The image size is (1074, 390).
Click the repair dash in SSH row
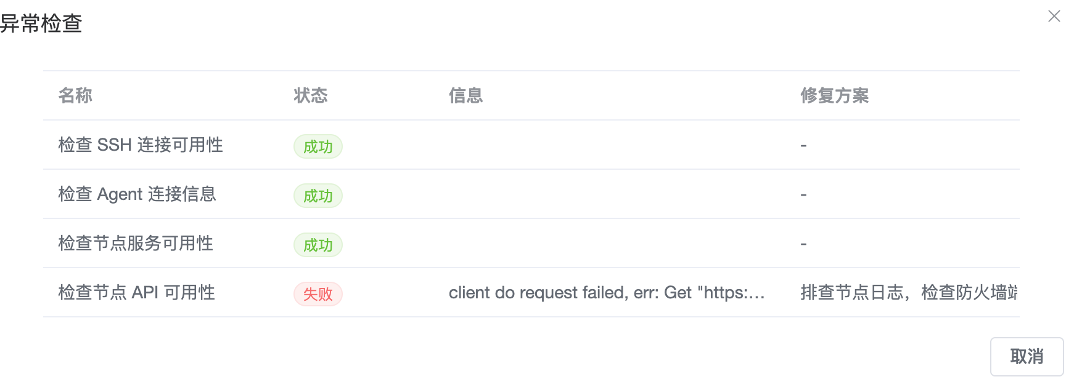point(803,146)
